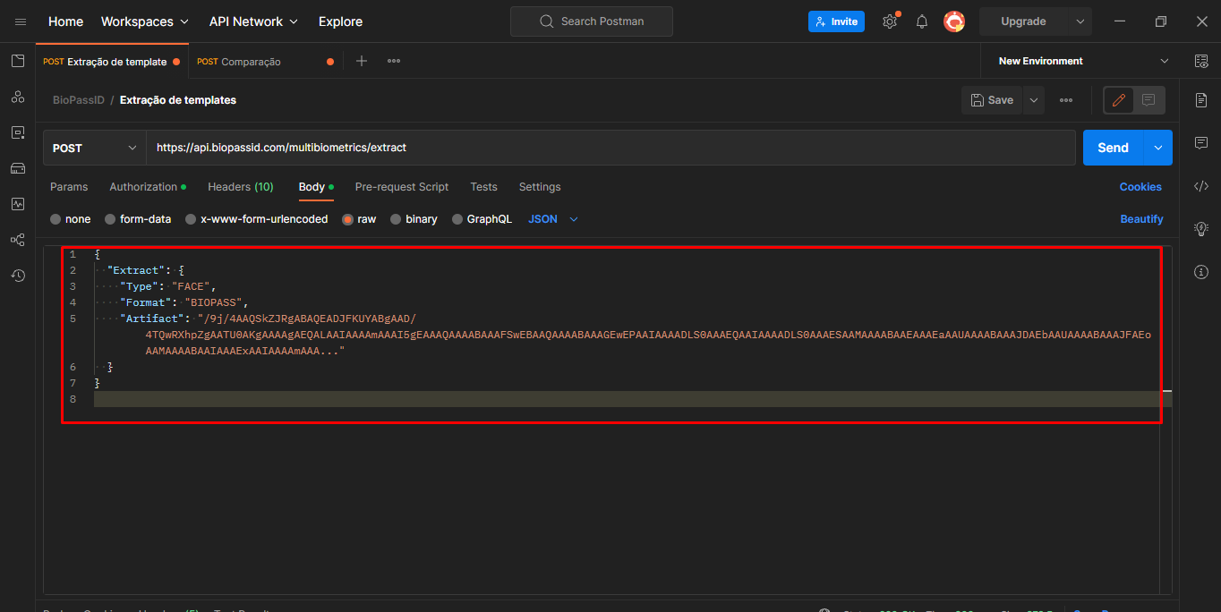Expand the Save options arrow
The height and width of the screenshot is (612, 1221).
pos(1034,100)
